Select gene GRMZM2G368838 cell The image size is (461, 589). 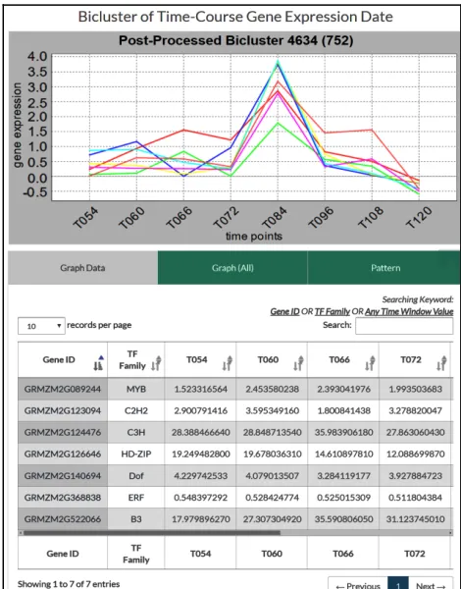point(63,498)
